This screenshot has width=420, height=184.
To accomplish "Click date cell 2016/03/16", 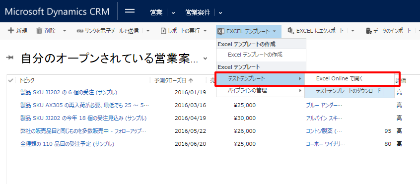I will coord(191,105).
